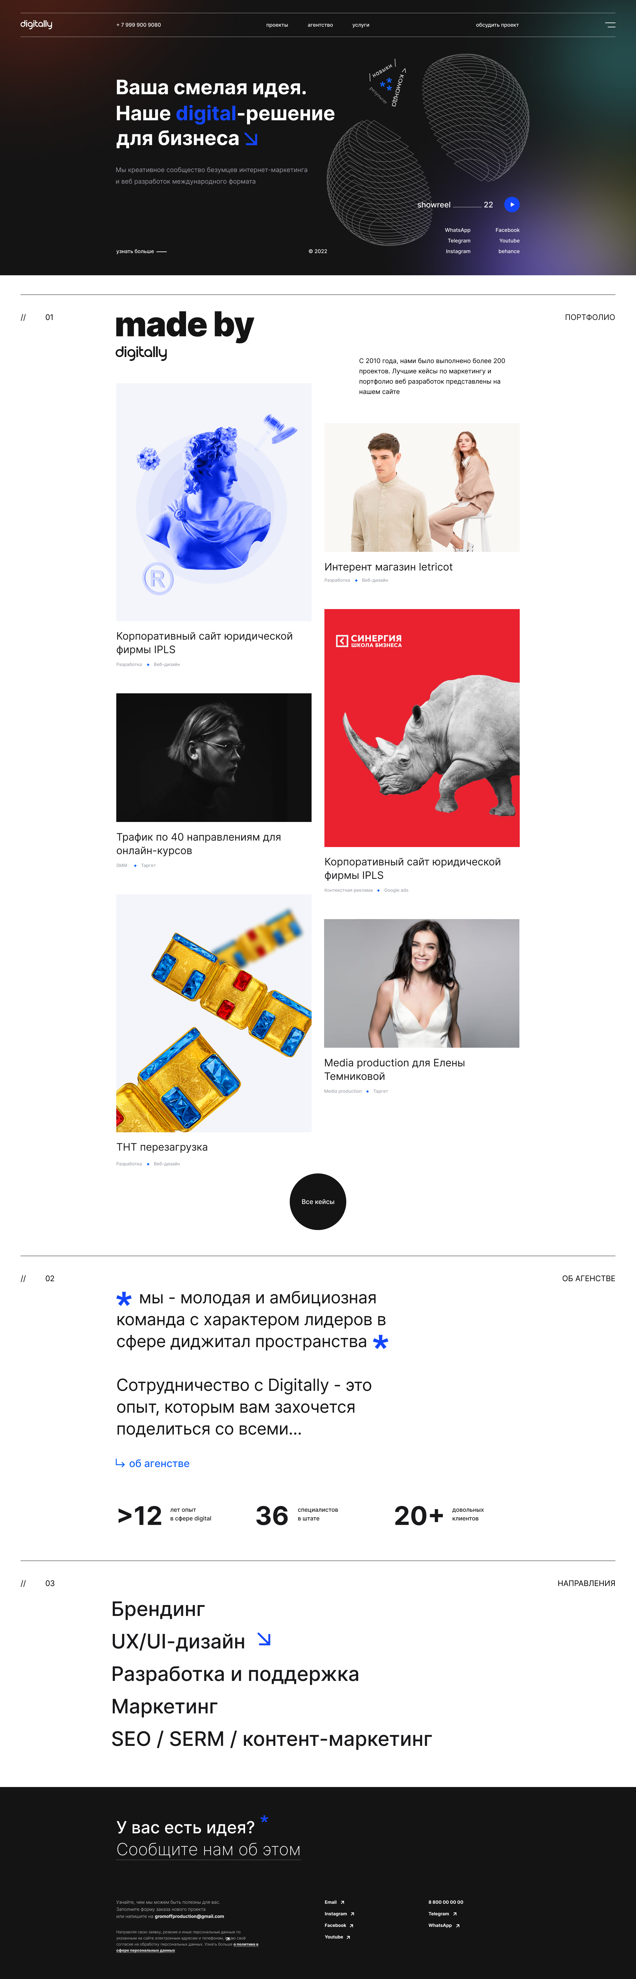636x1979 pixels.
Task: Open the behance link in hero
Action: click(509, 251)
